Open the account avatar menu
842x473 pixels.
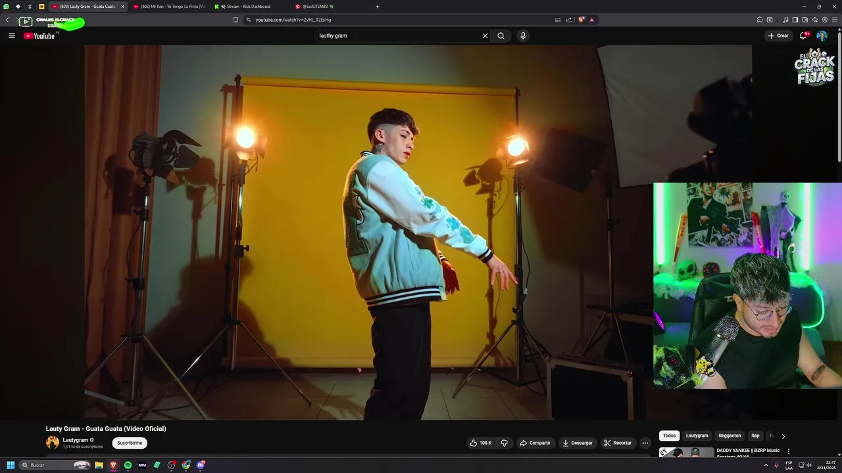pos(822,35)
